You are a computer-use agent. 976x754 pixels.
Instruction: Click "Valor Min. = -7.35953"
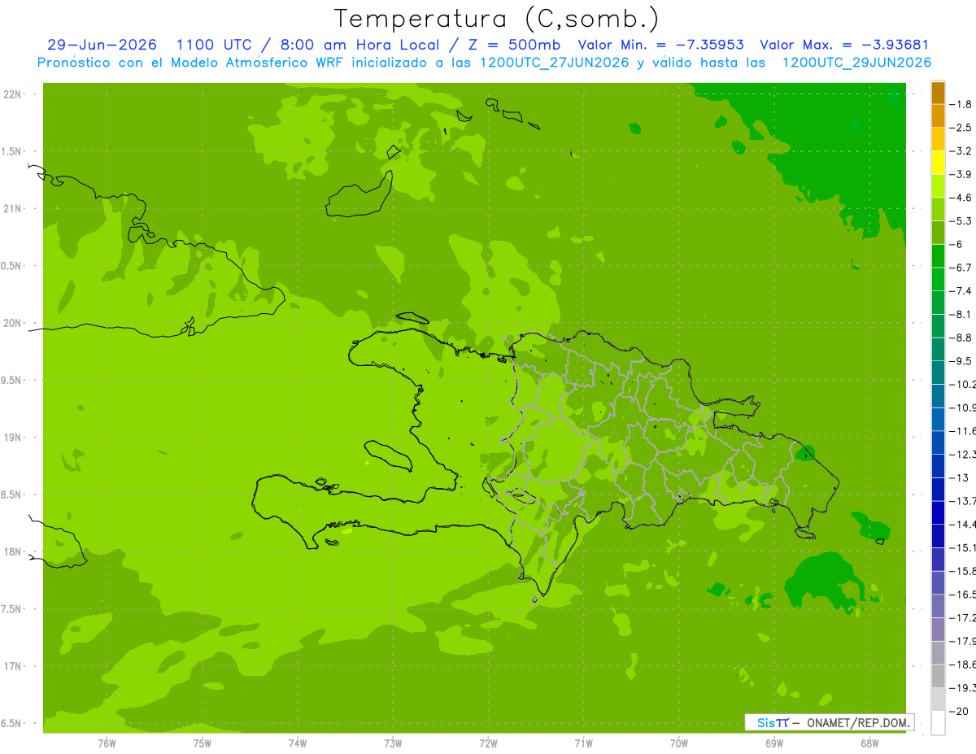[659, 45]
